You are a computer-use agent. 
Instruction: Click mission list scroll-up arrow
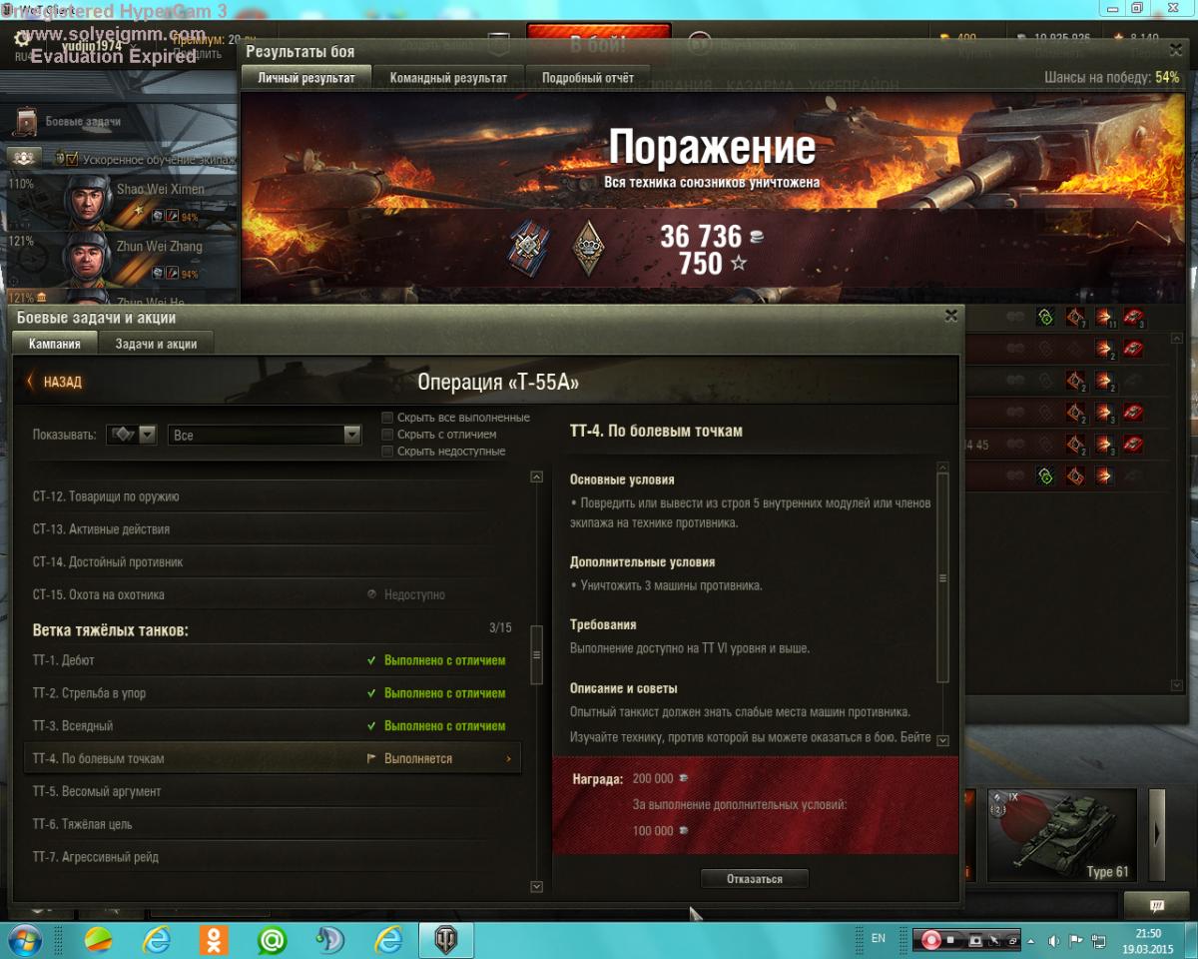[x=536, y=477]
